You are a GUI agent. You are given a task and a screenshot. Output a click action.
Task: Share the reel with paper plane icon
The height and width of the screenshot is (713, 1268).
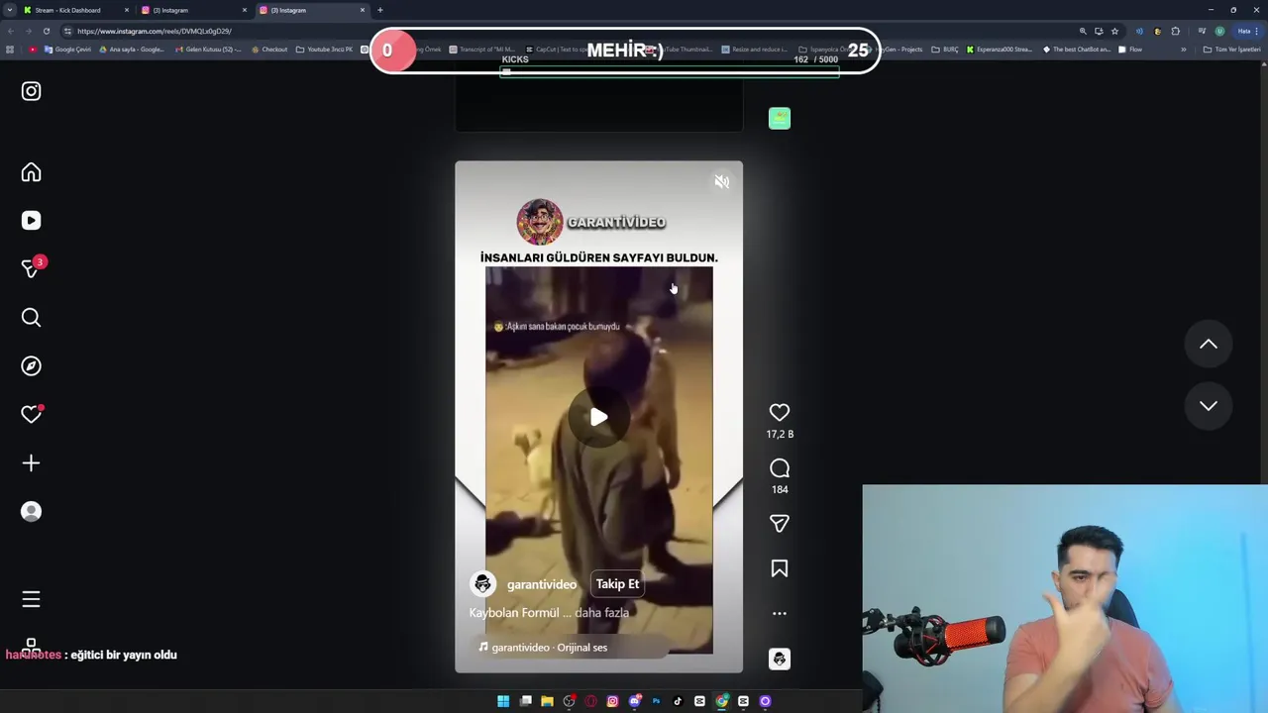pyautogui.click(x=780, y=523)
